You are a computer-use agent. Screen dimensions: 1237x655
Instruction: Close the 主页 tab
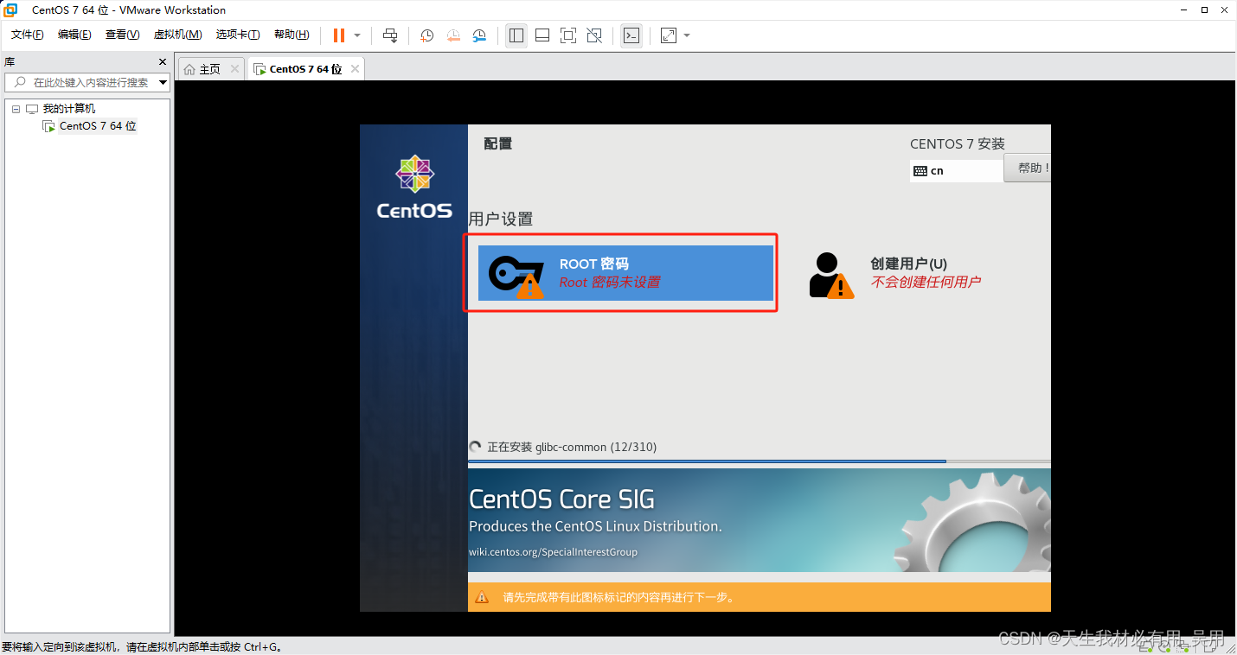[234, 69]
